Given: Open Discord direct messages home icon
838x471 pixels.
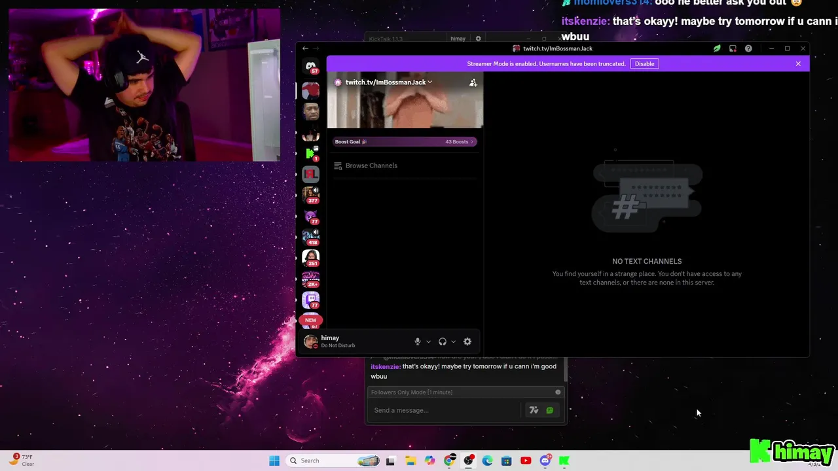Looking at the screenshot, I should click(311, 67).
